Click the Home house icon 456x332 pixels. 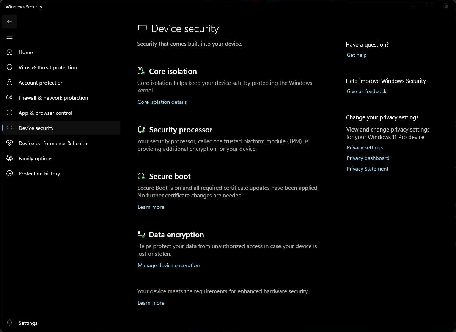coord(10,52)
